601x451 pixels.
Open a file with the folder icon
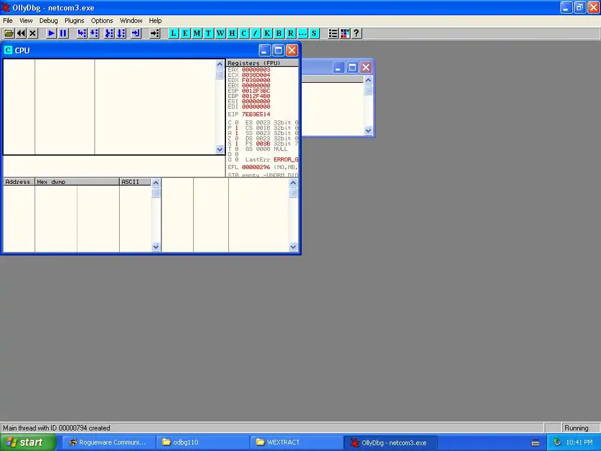(x=9, y=33)
